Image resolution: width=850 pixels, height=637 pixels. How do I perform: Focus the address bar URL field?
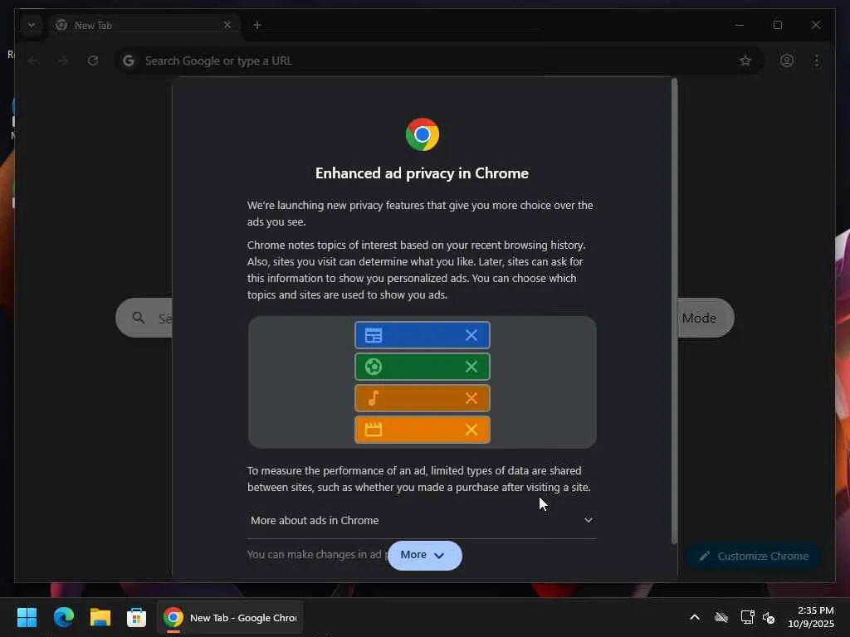pyautogui.click(x=438, y=61)
